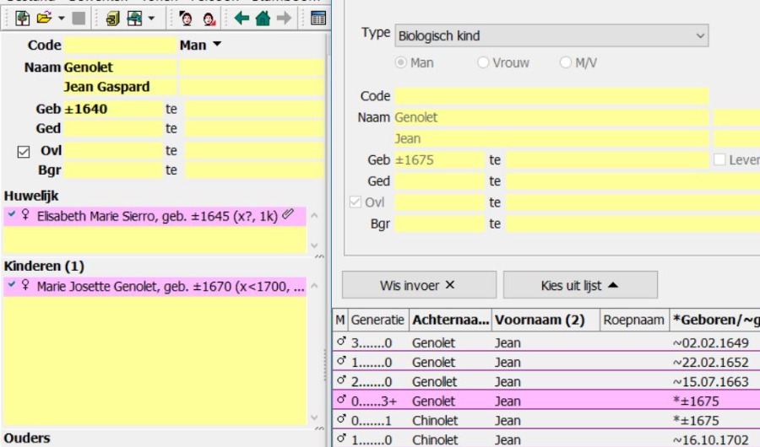Sort by Voornaam (2) column header
This screenshot has height=447, width=760.
tap(540, 320)
